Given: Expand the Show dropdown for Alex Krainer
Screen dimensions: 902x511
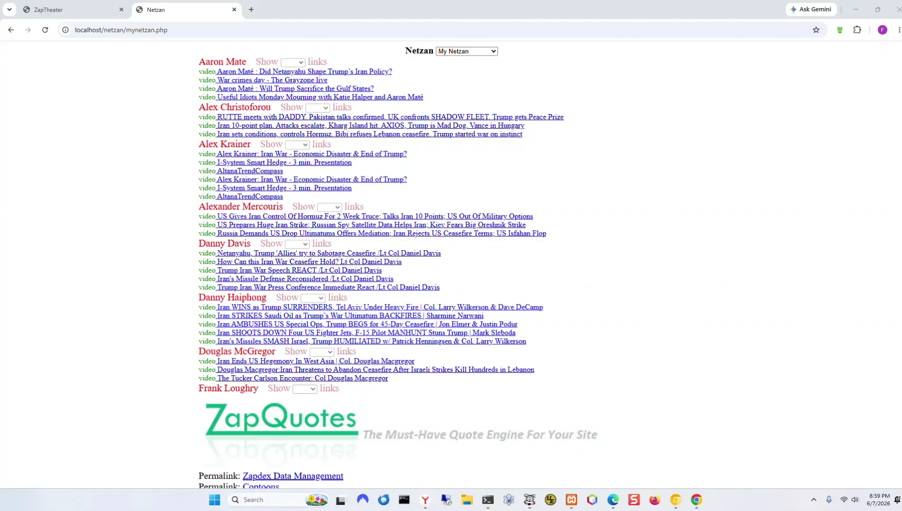Looking at the screenshot, I should (297, 145).
